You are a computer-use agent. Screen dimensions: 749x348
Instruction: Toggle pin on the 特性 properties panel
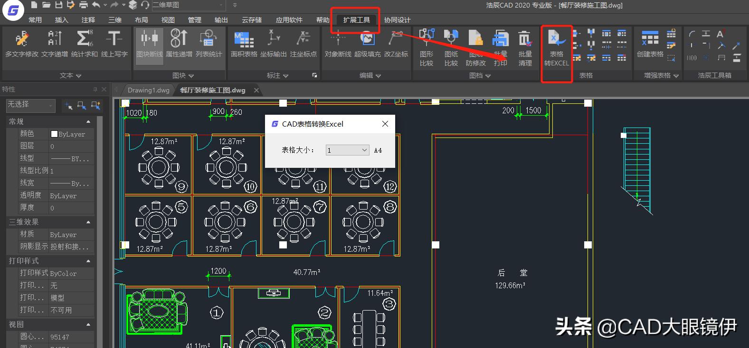[x=95, y=90]
